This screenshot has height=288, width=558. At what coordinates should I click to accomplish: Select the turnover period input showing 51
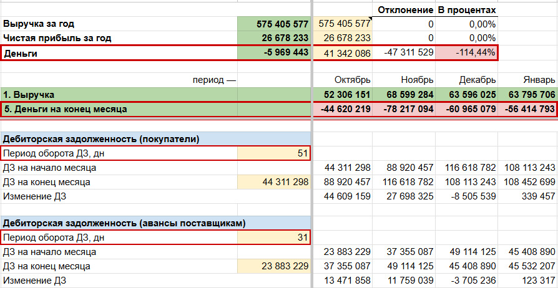pyautogui.click(x=274, y=154)
